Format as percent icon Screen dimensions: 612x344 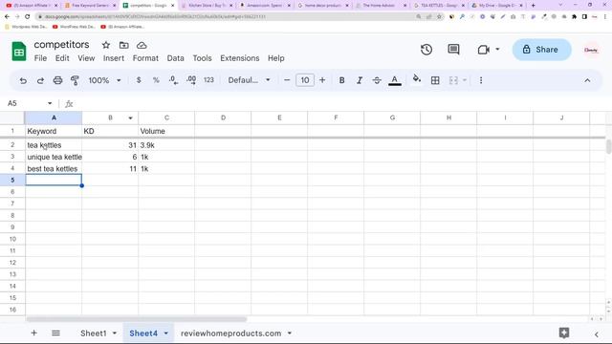click(x=156, y=80)
